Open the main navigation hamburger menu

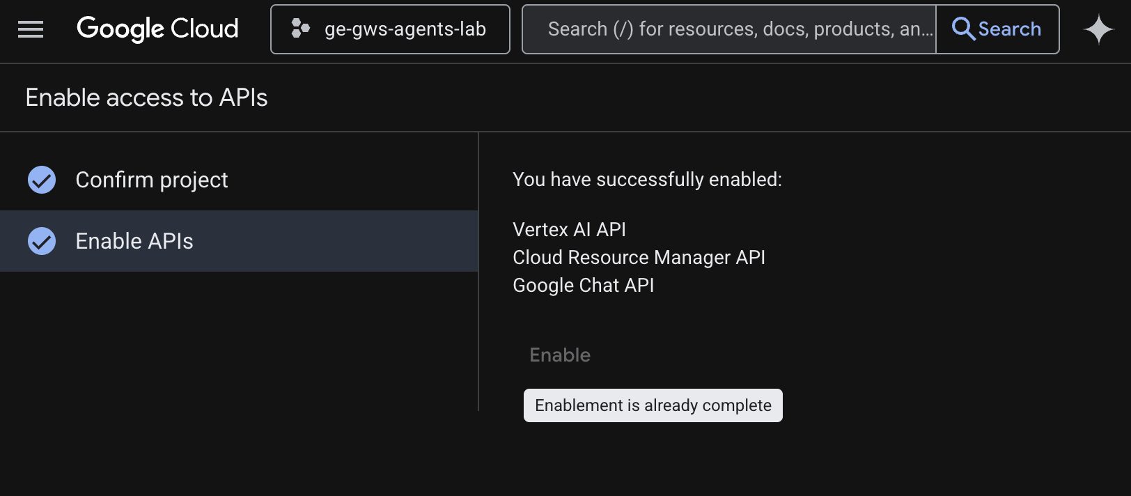pos(31,29)
